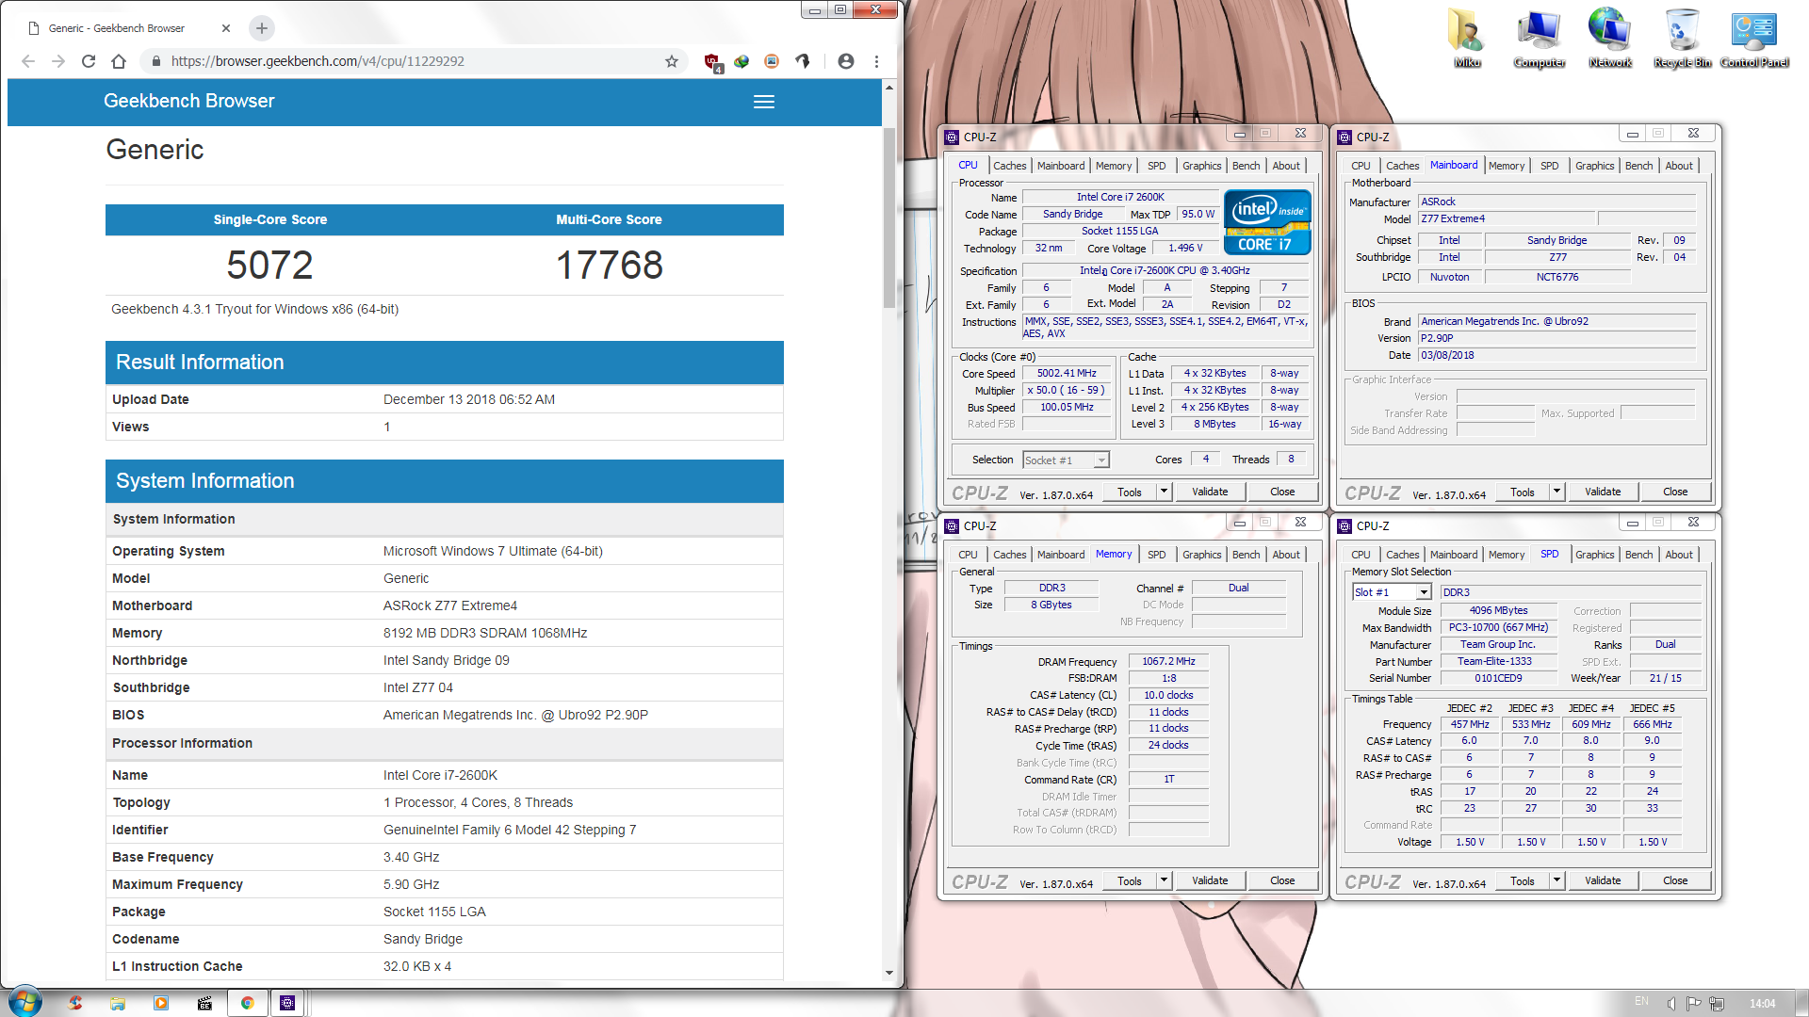This screenshot has width=1809, height=1017.
Task: Click the browser address bar URL
Action: [x=318, y=61]
